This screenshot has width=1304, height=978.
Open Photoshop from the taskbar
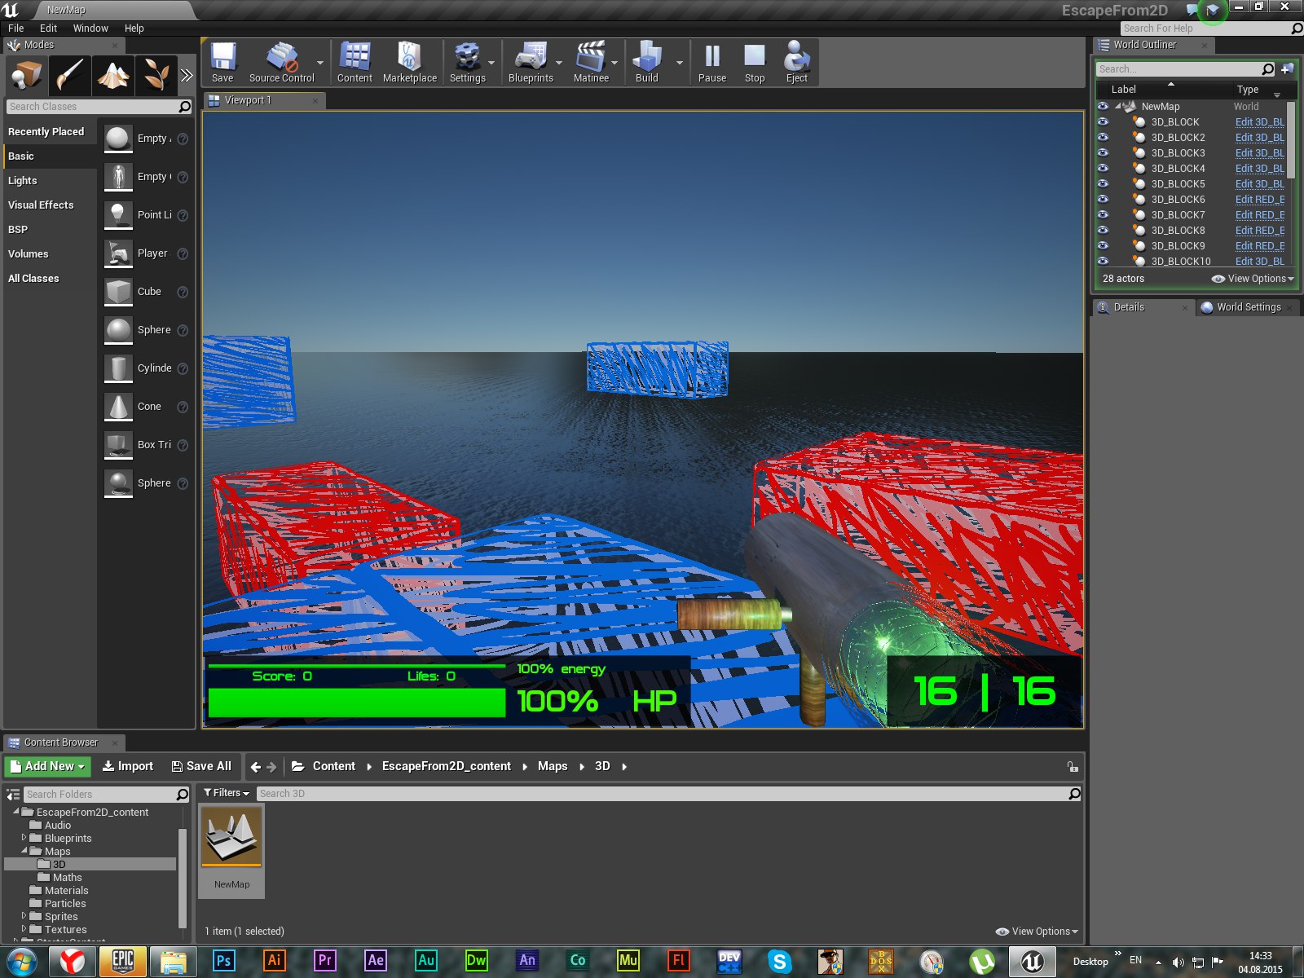pyautogui.click(x=222, y=961)
